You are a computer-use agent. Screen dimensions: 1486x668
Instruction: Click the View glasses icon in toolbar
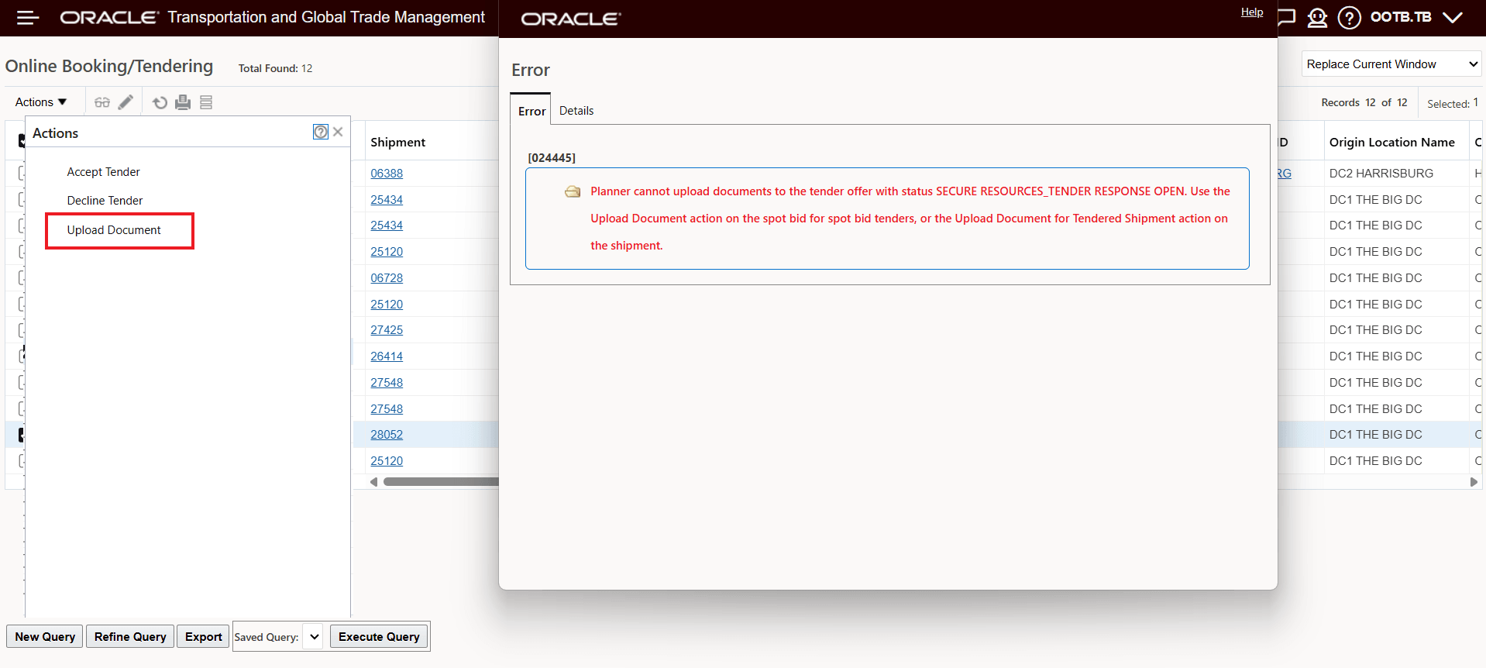point(102,102)
